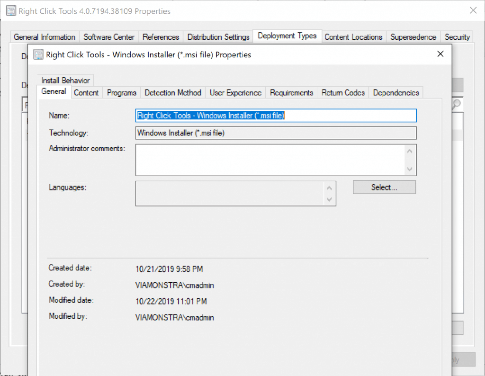Click the properties icon beside Windows Installer dialog title
485x376 pixels.
38,55
